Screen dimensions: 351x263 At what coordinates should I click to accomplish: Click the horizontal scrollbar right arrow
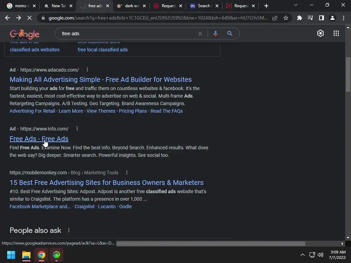pyautogui.click(x=342, y=243)
